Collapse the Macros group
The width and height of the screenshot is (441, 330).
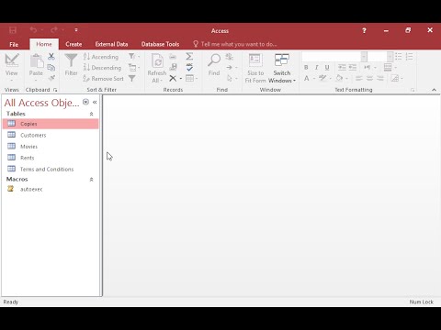[x=91, y=180]
